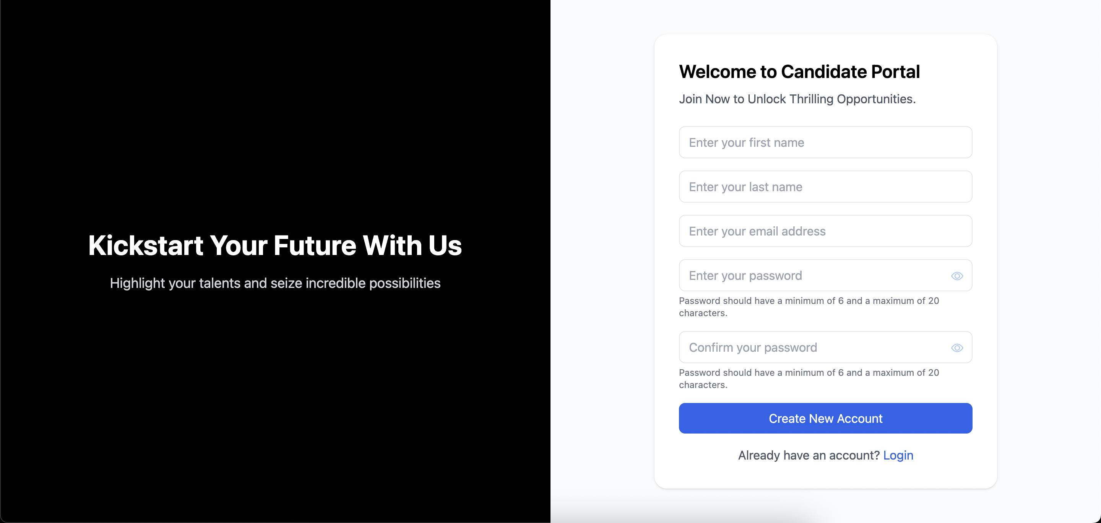Viewport: 1101px width, 523px height.
Task: Show the password using the eye icon
Action: click(957, 276)
